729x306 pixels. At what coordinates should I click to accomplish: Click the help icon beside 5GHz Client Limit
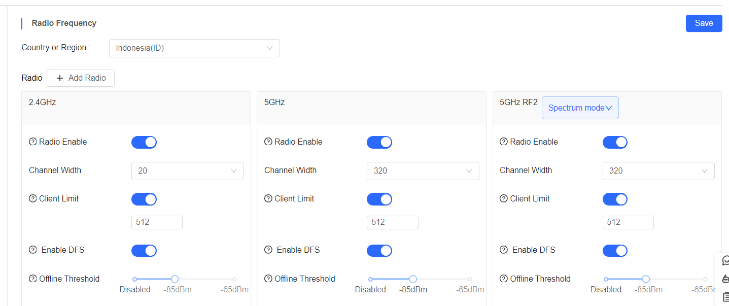coord(268,198)
